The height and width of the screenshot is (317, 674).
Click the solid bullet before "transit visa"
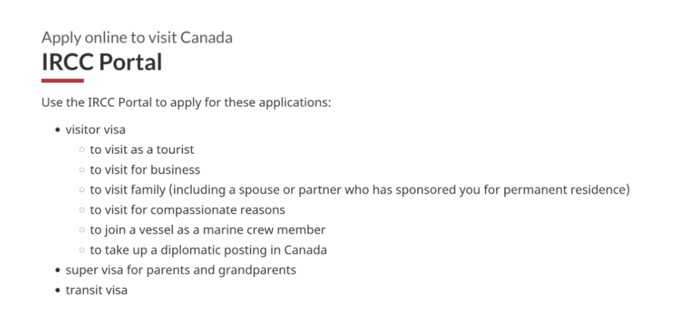(x=57, y=290)
